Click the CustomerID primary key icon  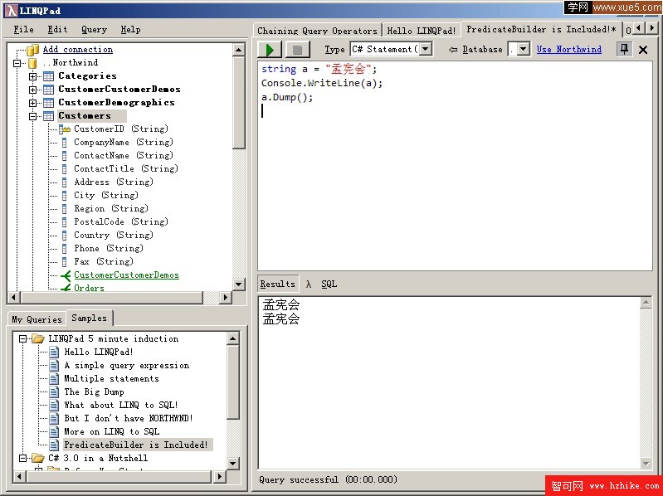pos(65,129)
